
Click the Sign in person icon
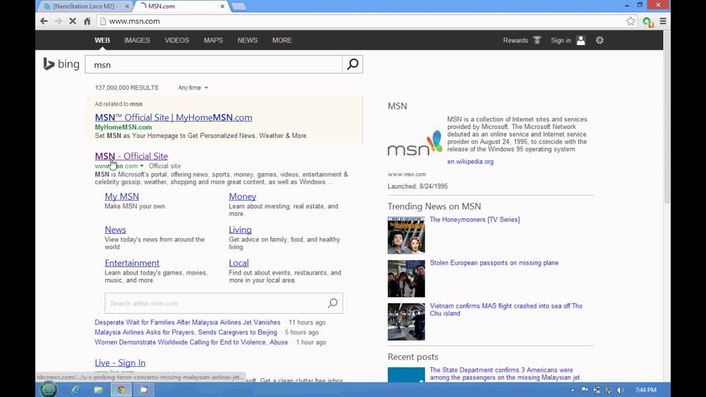point(581,40)
